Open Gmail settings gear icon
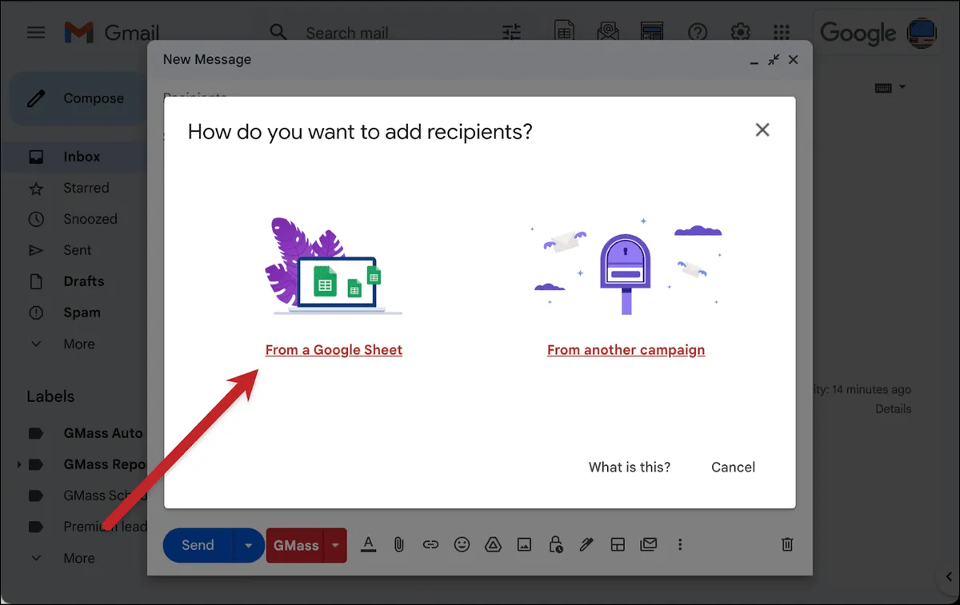 click(740, 32)
